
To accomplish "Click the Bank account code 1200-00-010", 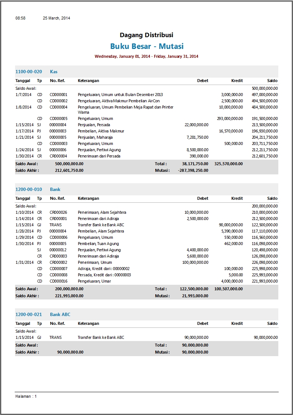I will (29, 189).
